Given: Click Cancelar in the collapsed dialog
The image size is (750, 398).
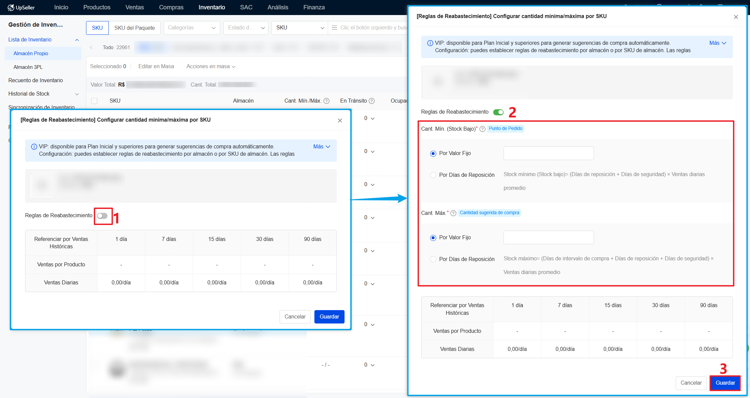Looking at the screenshot, I should coord(295,317).
